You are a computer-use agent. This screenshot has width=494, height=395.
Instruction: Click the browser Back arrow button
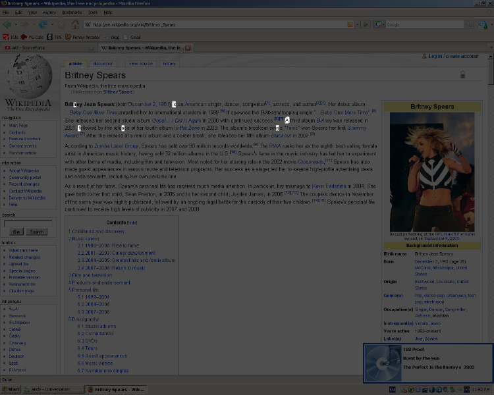coord(8,25)
